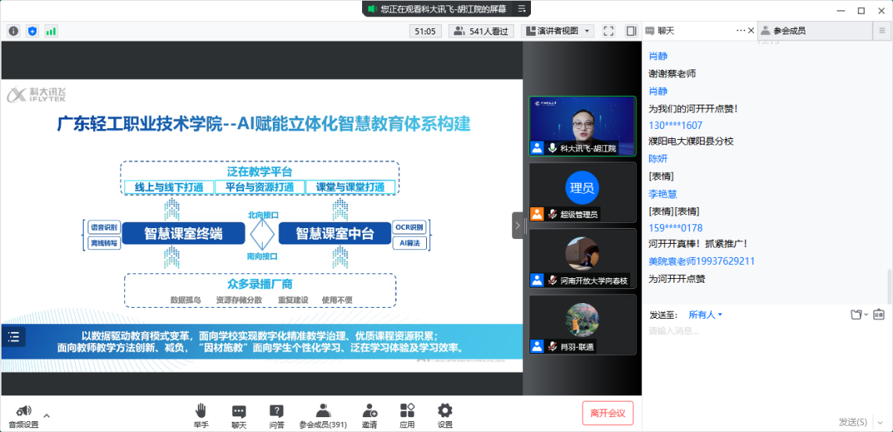The width and height of the screenshot is (893, 432).
Task: Click slide box 智慧课堂终端
Action: point(183,234)
